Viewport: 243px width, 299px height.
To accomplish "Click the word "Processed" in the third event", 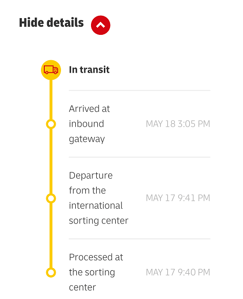I will coord(91,257).
